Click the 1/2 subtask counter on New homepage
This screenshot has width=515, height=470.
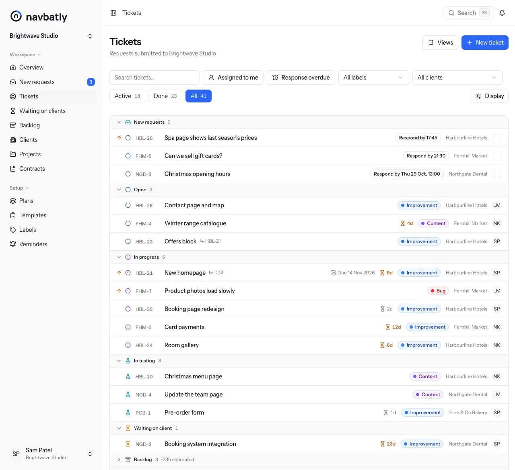click(x=216, y=272)
